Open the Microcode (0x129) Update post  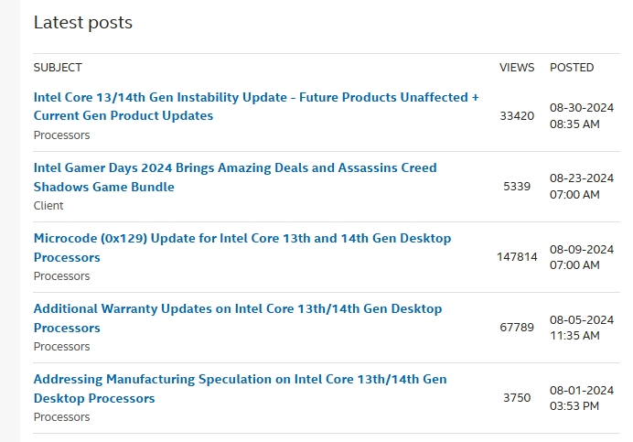242,238
